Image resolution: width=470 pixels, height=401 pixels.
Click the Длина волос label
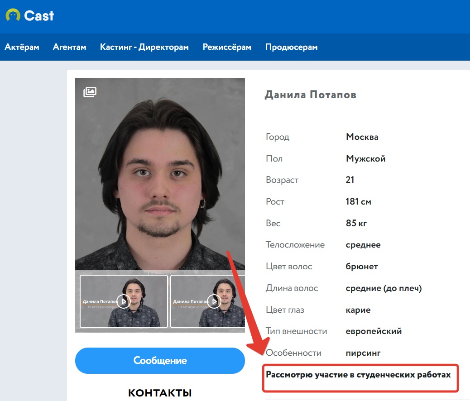(x=292, y=288)
